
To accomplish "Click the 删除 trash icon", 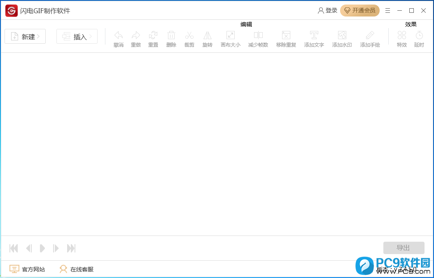I will [171, 35].
